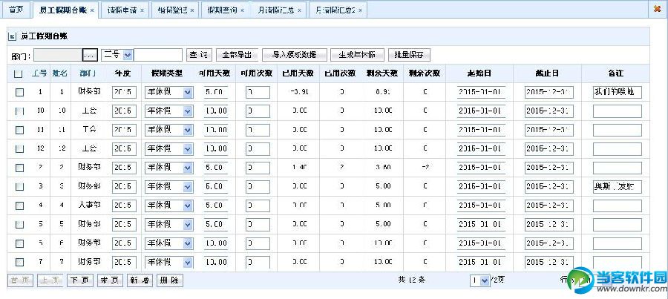
Task: Click the 可用天数 field for employee 2
Action: click(215, 168)
